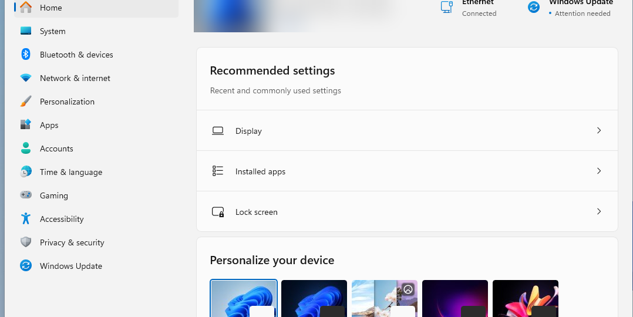Click the Accessibility figure icon
Image resolution: width=633 pixels, height=317 pixels.
point(26,218)
